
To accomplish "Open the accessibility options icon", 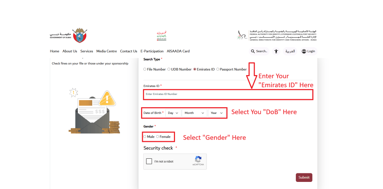I will point(276,51).
